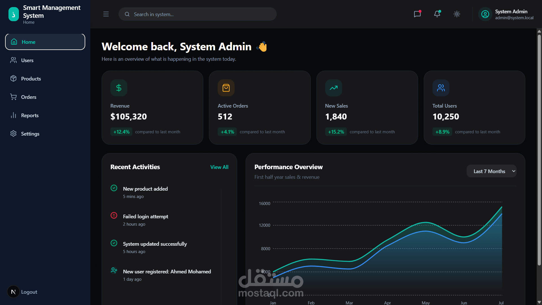Screen dimensions: 542x305
Task: Click the page vertical scrollbar
Action: (x=539, y=150)
